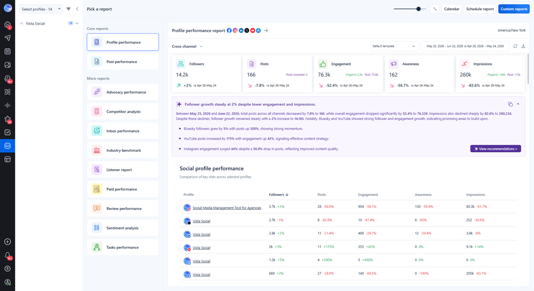Click the vertical scrollbar beside the metric cards
Viewport: 534px width, 291px height.
[528, 69]
